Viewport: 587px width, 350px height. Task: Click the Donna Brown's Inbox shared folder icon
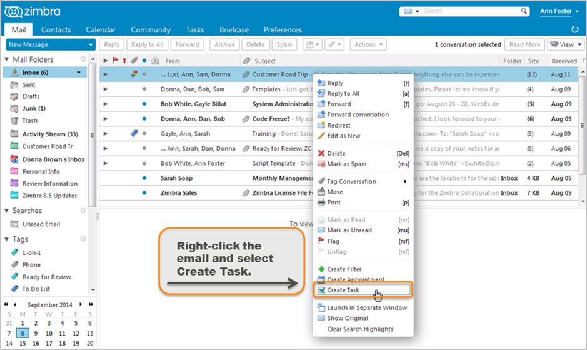click(x=14, y=159)
